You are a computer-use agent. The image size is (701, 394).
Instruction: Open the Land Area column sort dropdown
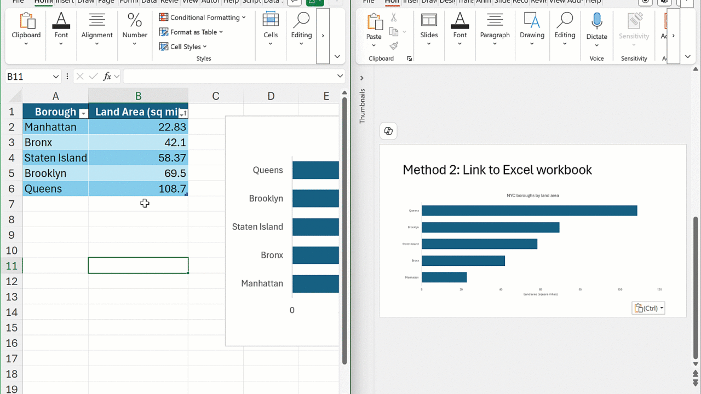[183, 113]
